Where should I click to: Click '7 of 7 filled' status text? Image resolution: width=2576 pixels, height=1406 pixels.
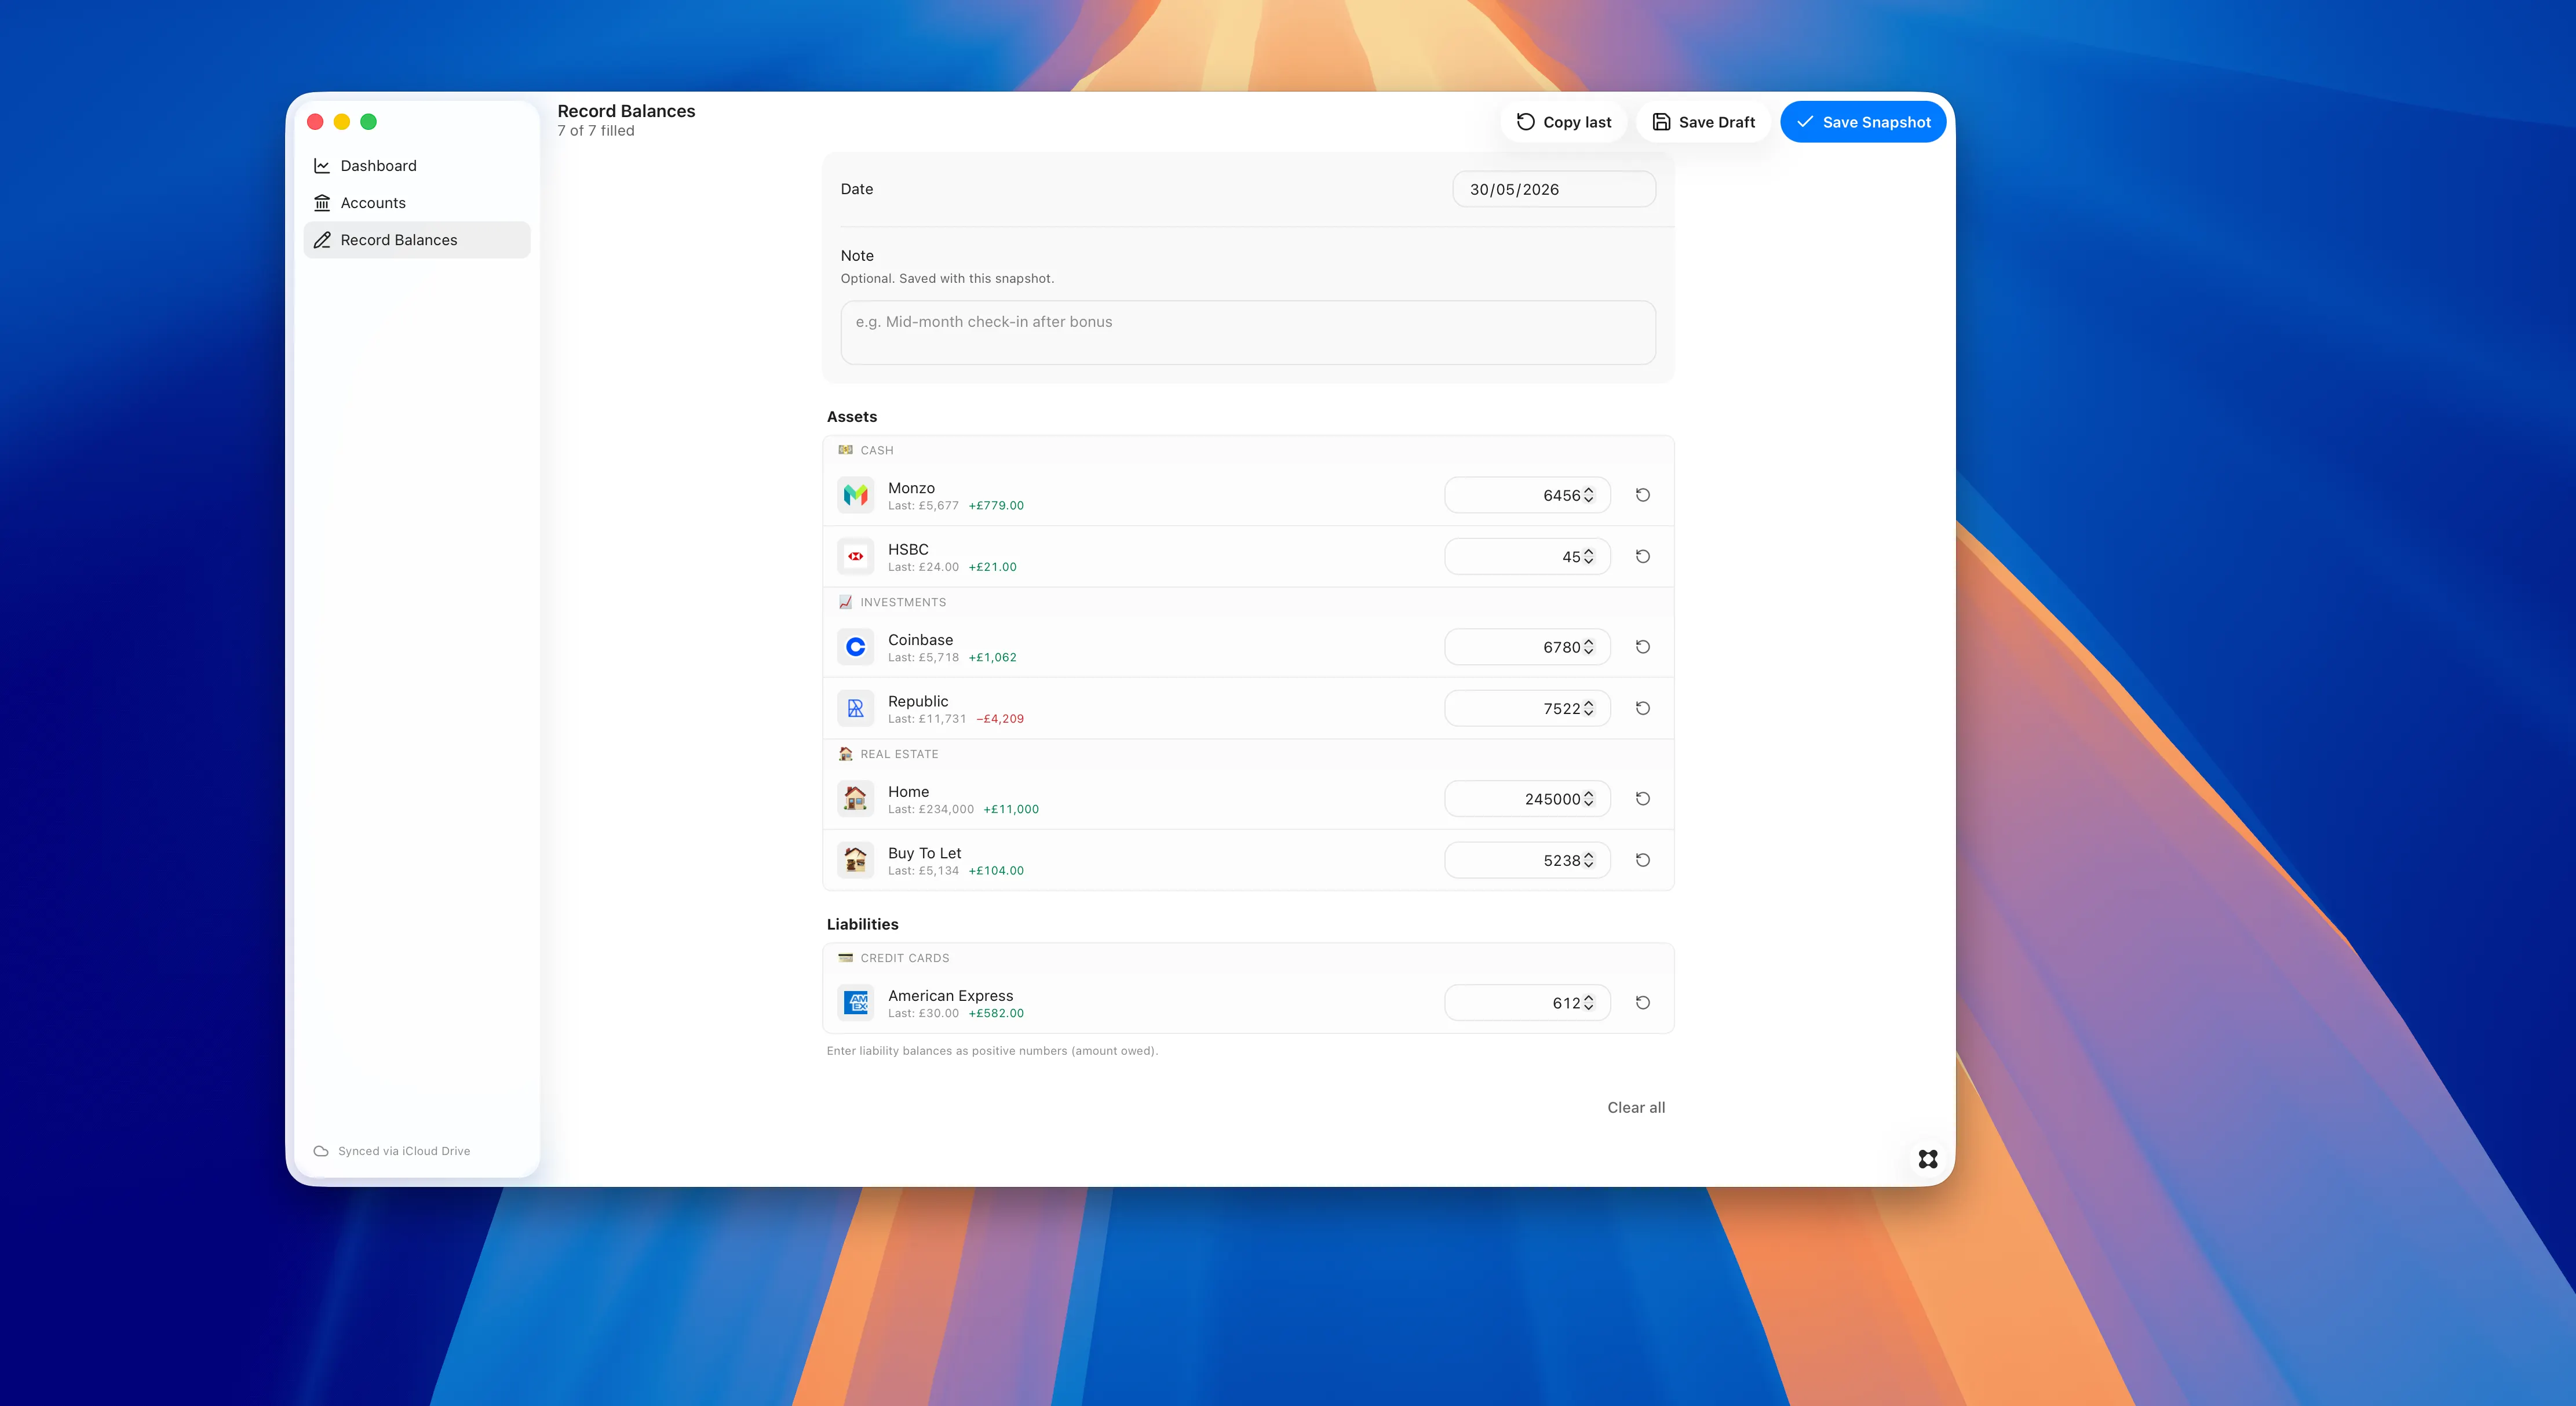(x=596, y=131)
